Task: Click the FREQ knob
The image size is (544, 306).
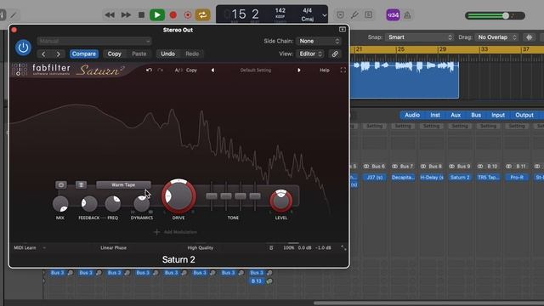Action: coord(113,204)
